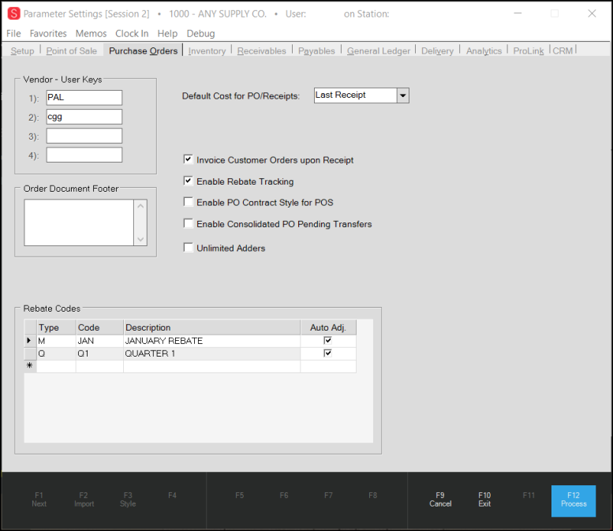Click the Description column header in Rebate Codes
This screenshot has width=613, height=531.
coord(212,327)
